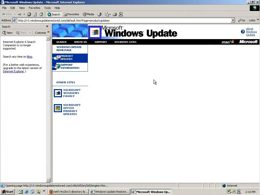Click the Start button

pyautogui.click(x=7, y=192)
